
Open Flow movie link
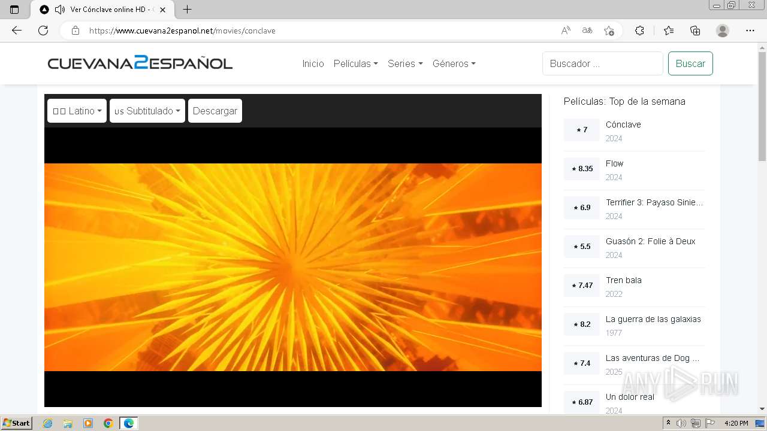pos(614,163)
